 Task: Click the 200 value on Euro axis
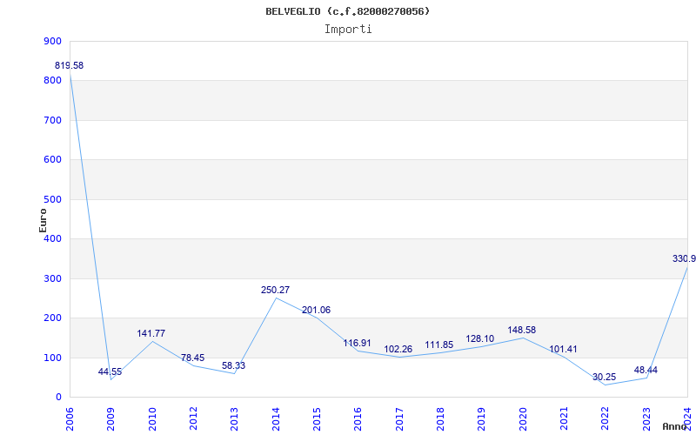click(x=52, y=318)
